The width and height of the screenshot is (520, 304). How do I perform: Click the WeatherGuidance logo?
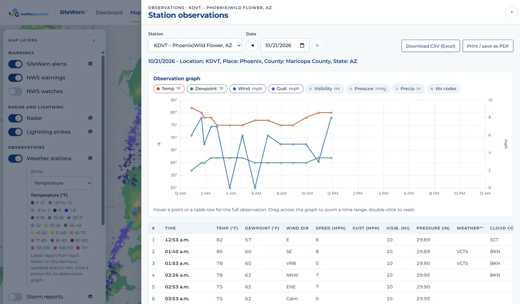pos(29,13)
